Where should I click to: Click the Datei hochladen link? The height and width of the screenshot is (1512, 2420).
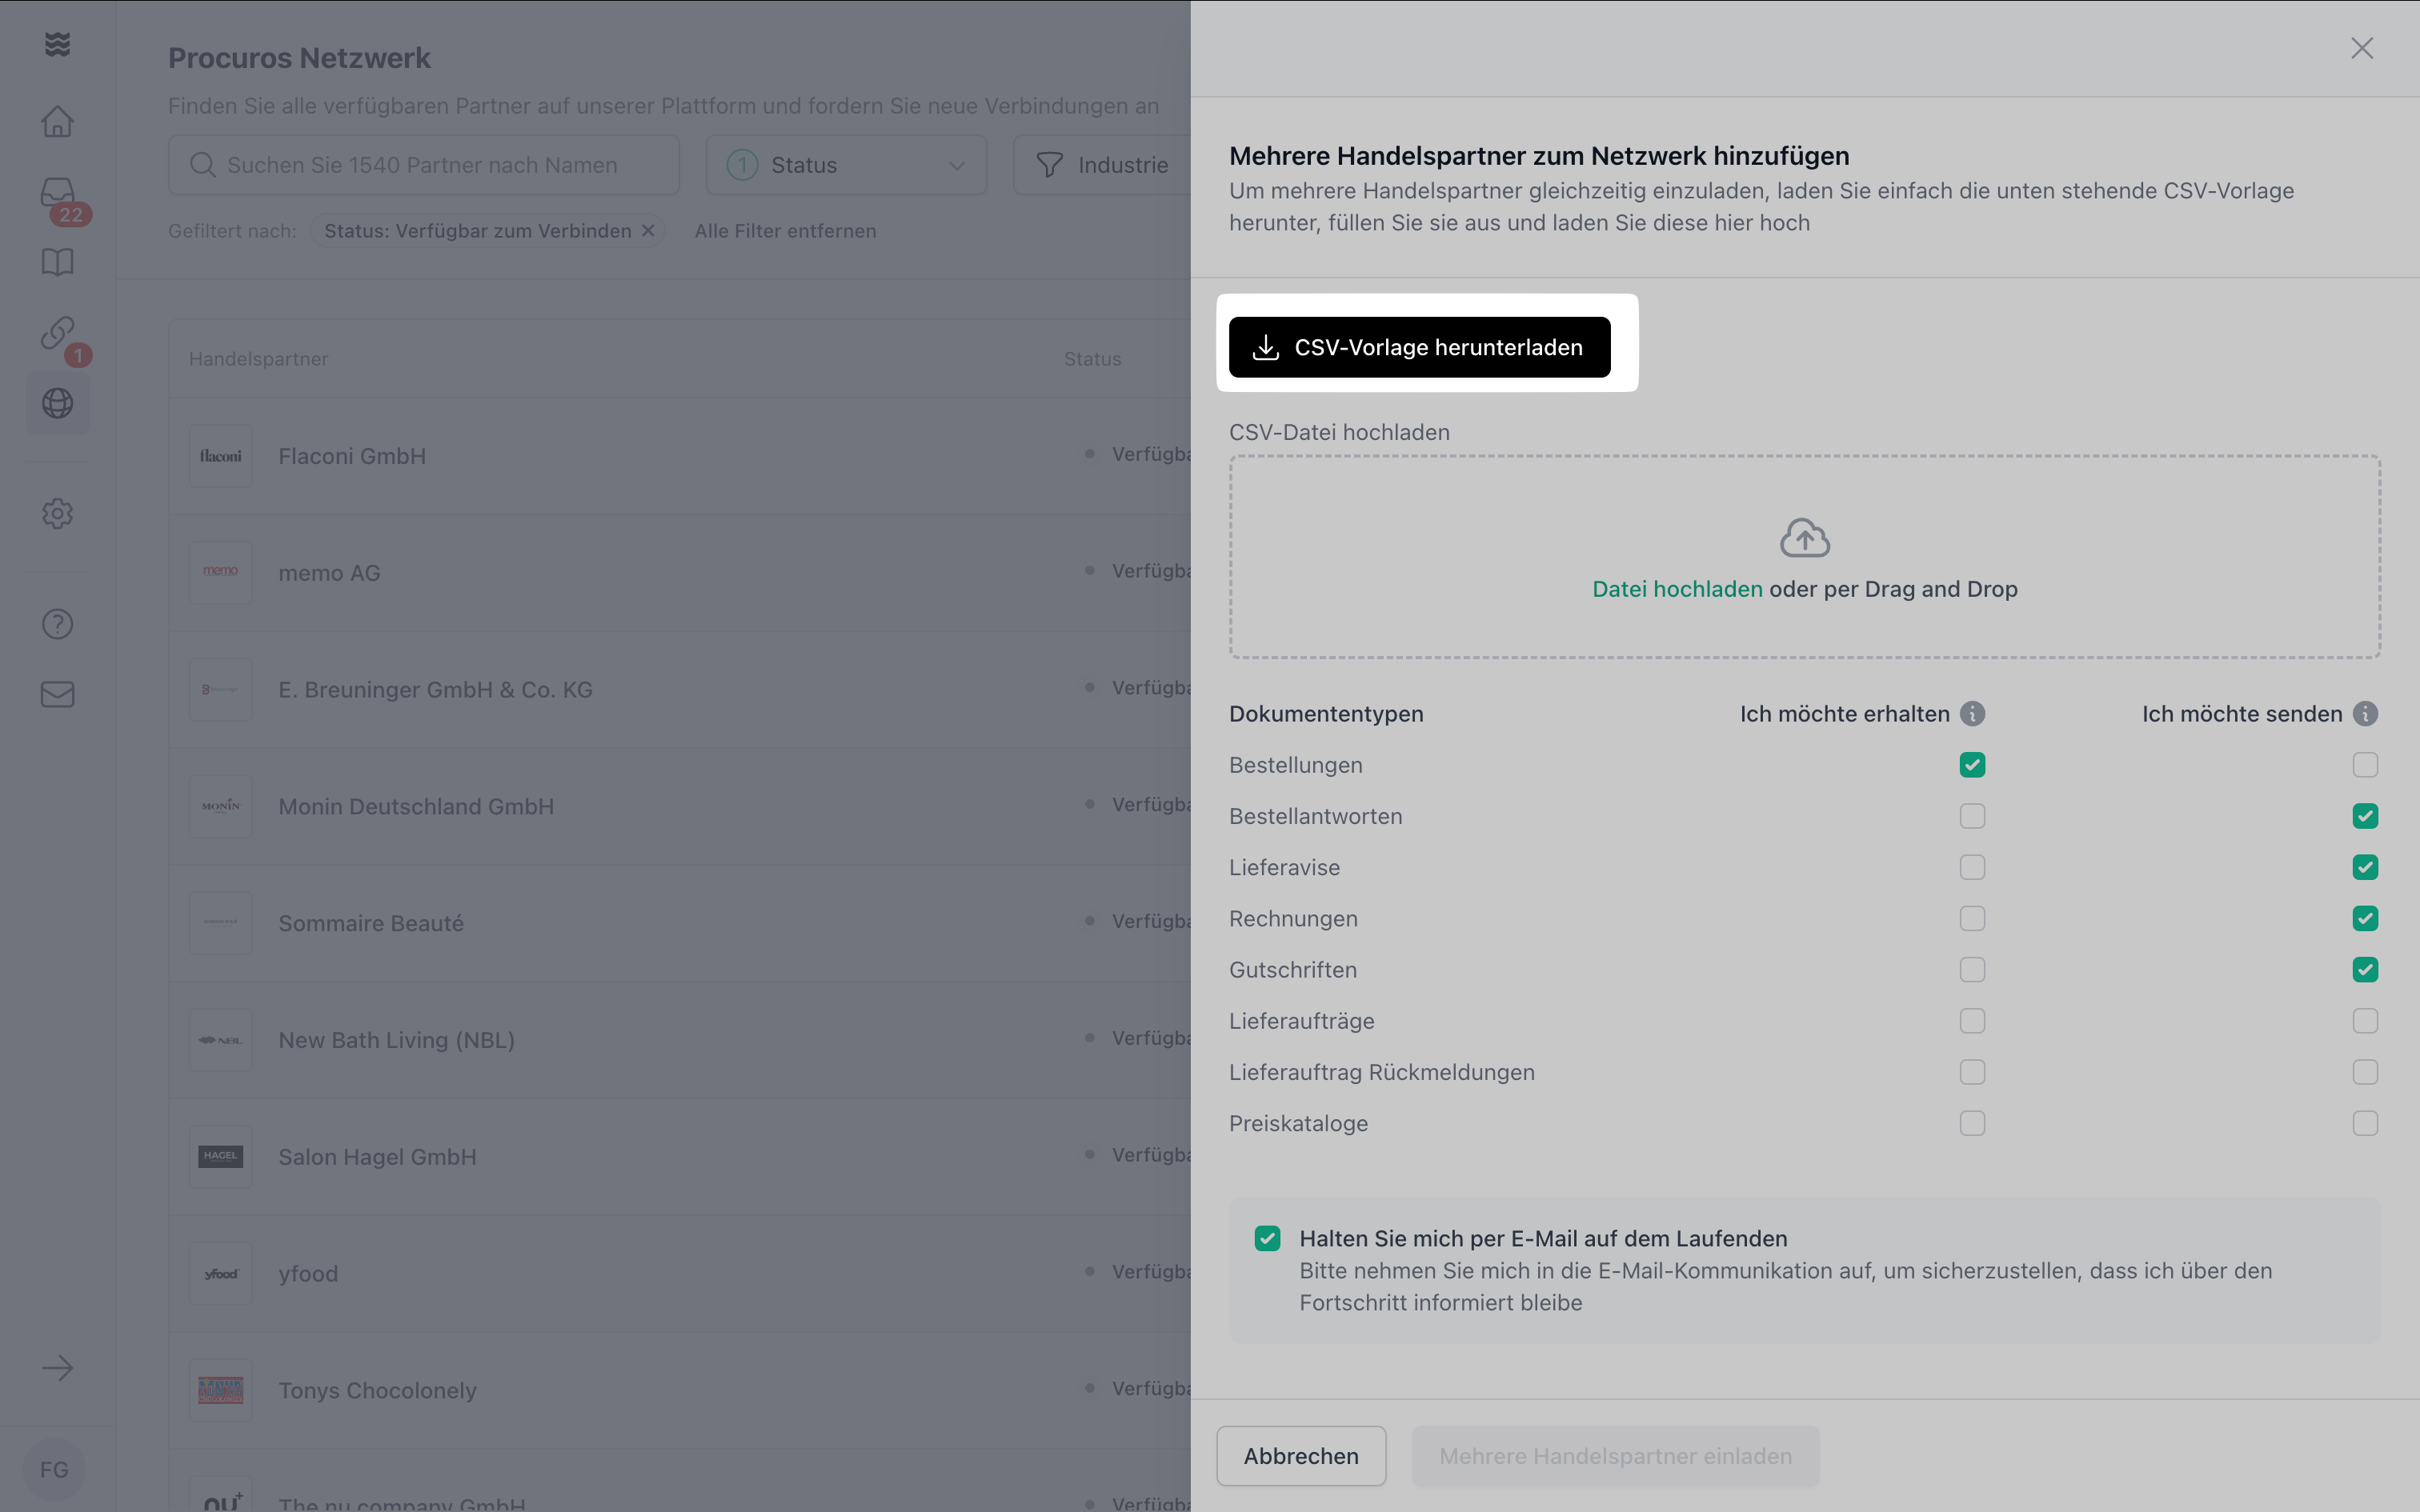[1677, 589]
